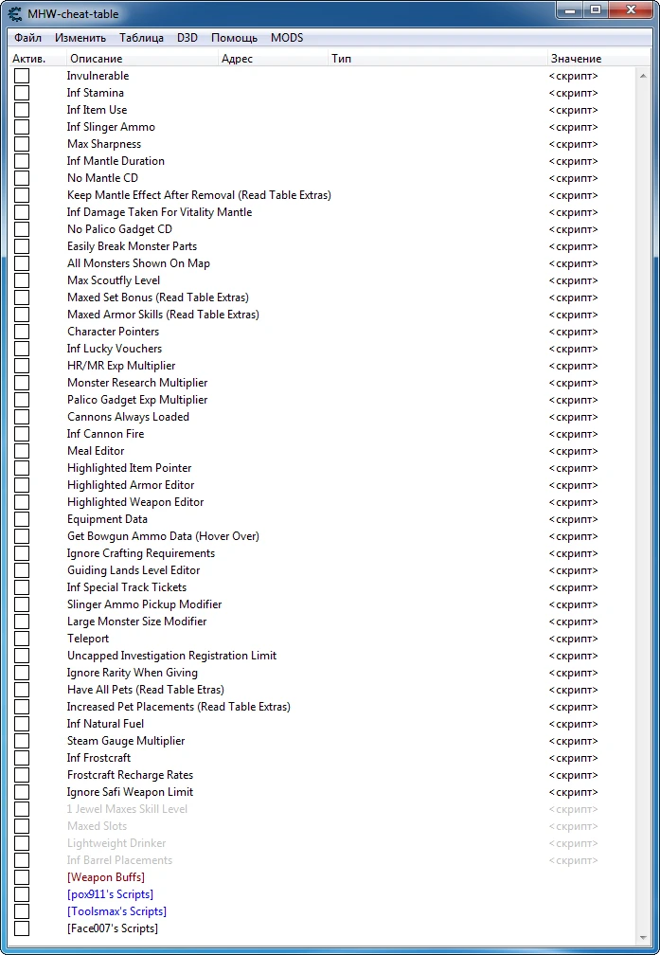Screen dimensions: 660x955
Task: Expand the [pox911's Scripts] group checkbox
Action: coord(22,894)
